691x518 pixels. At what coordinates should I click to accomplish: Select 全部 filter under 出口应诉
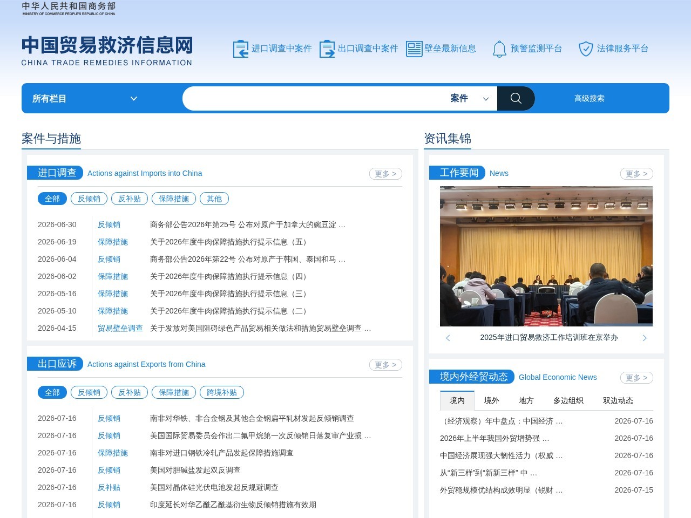52,392
